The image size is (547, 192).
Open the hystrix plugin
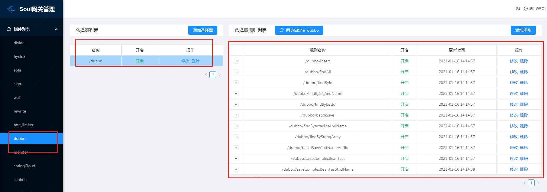31,56
